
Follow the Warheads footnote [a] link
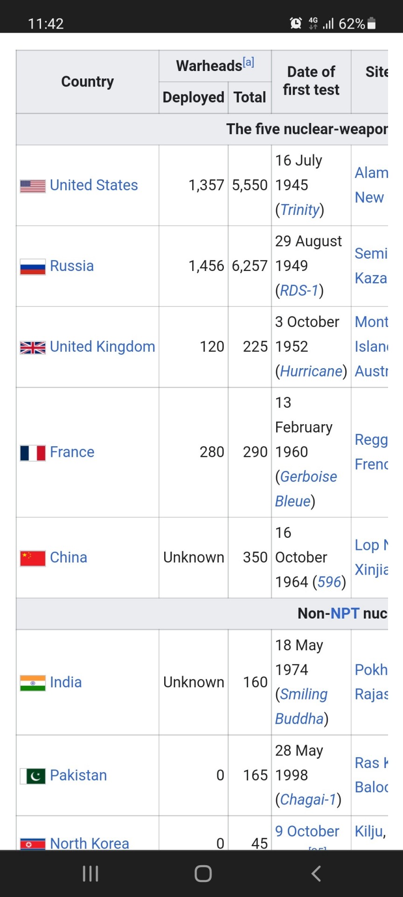click(248, 62)
